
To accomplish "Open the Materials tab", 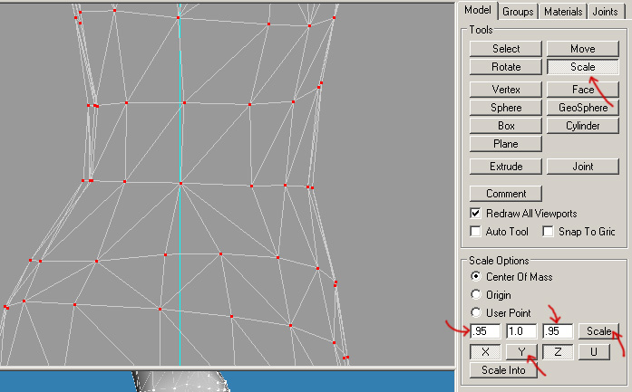I will pyautogui.click(x=563, y=11).
